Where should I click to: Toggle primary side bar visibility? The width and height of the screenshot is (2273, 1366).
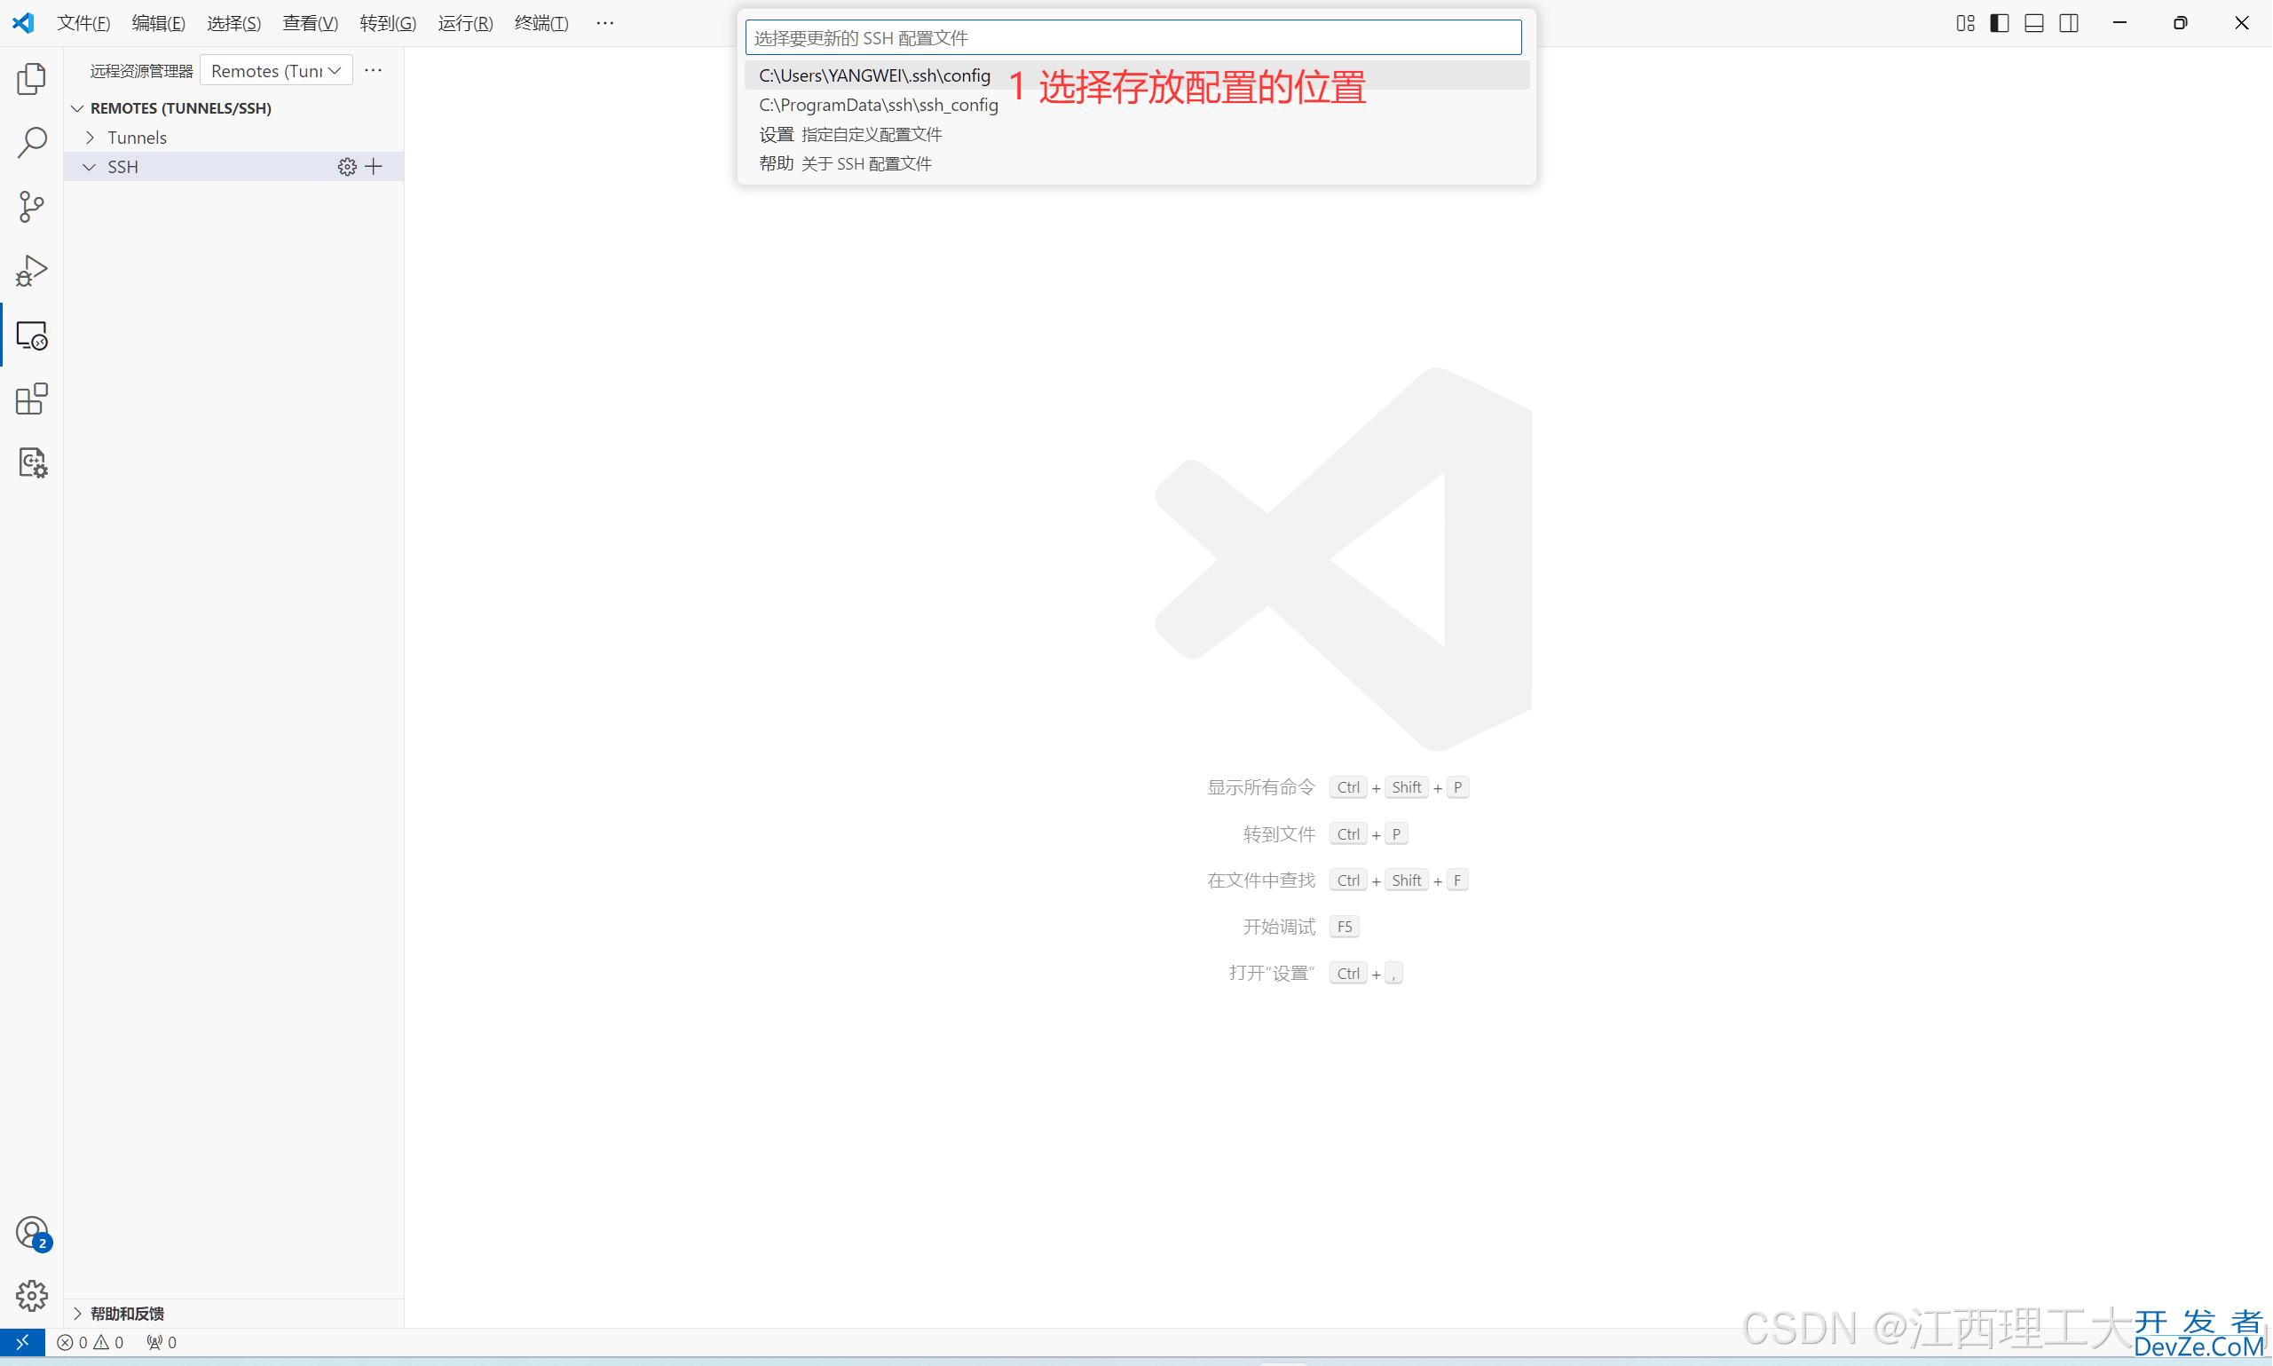click(x=1999, y=23)
